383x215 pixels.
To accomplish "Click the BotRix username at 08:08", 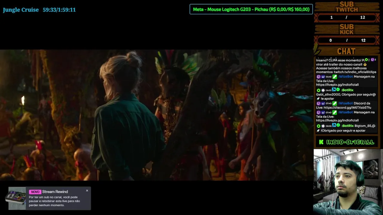I will pos(347,126).
